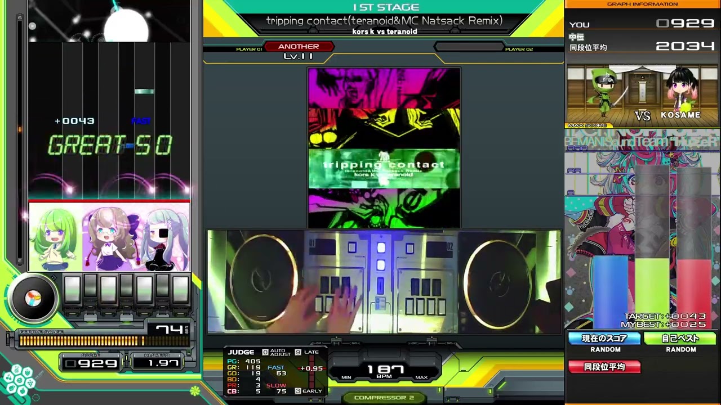The height and width of the screenshot is (405, 721).
Task: Click the artist name kors k vs teranoid
Action: point(385,31)
